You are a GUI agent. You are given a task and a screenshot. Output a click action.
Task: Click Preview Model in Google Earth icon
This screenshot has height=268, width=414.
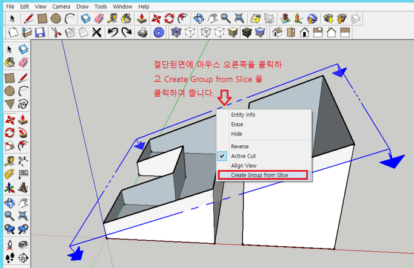pos(312,18)
